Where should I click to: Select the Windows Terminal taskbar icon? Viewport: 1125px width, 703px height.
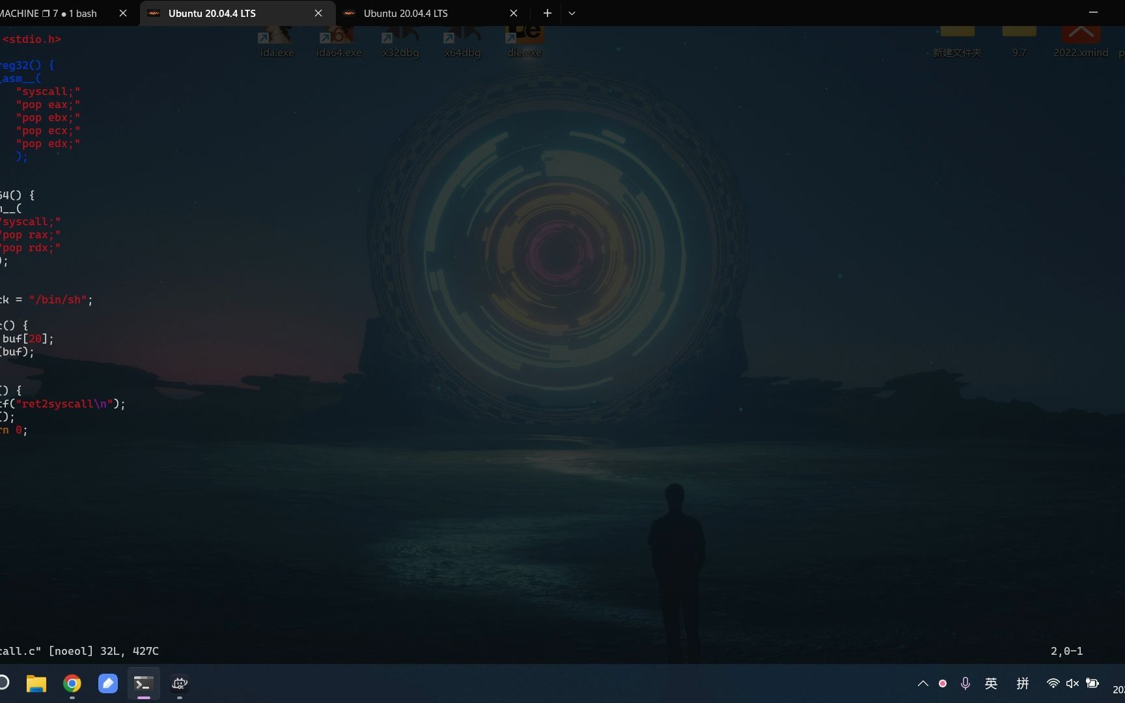(x=144, y=683)
